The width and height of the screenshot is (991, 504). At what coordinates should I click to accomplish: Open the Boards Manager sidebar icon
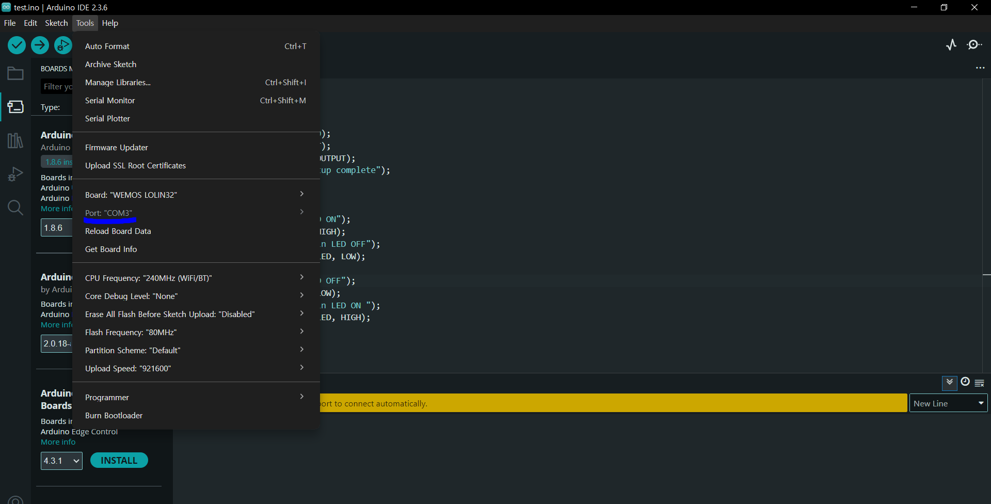15,107
